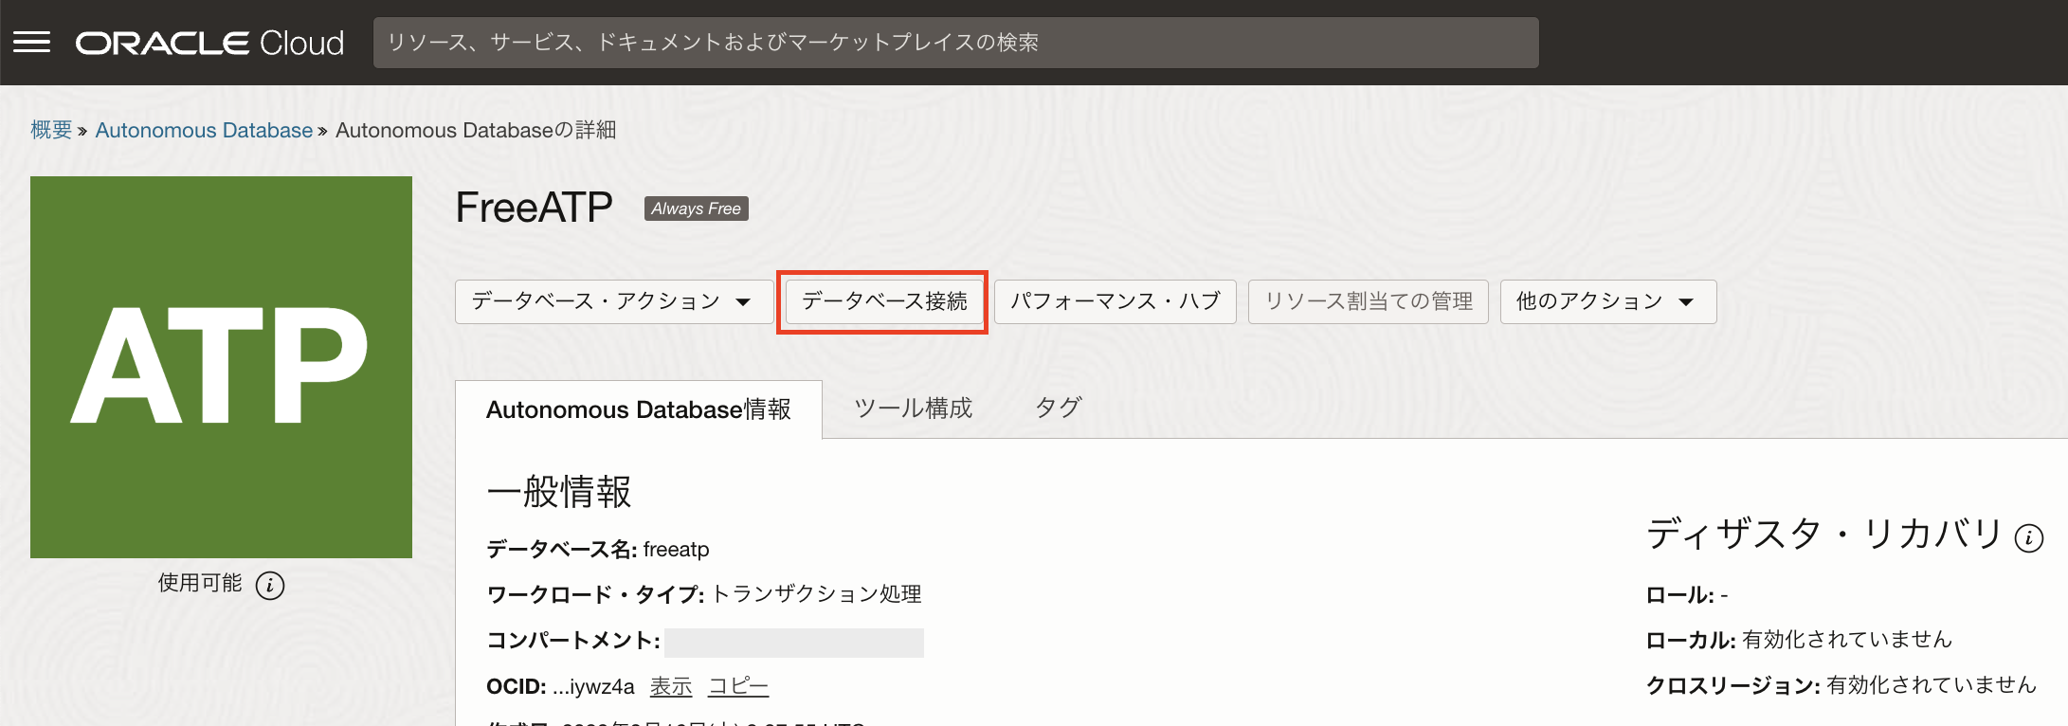Click the FreeATP database title
The width and height of the screenshot is (2068, 726).
(x=534, y=208)
